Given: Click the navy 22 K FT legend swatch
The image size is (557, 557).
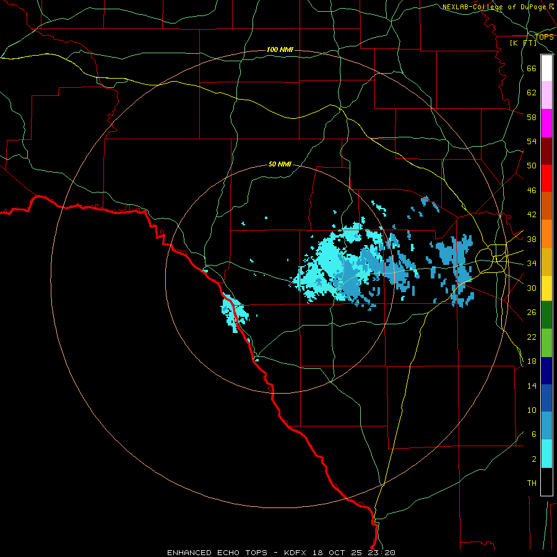Looking at the screenshot, I should click(546, 371).
